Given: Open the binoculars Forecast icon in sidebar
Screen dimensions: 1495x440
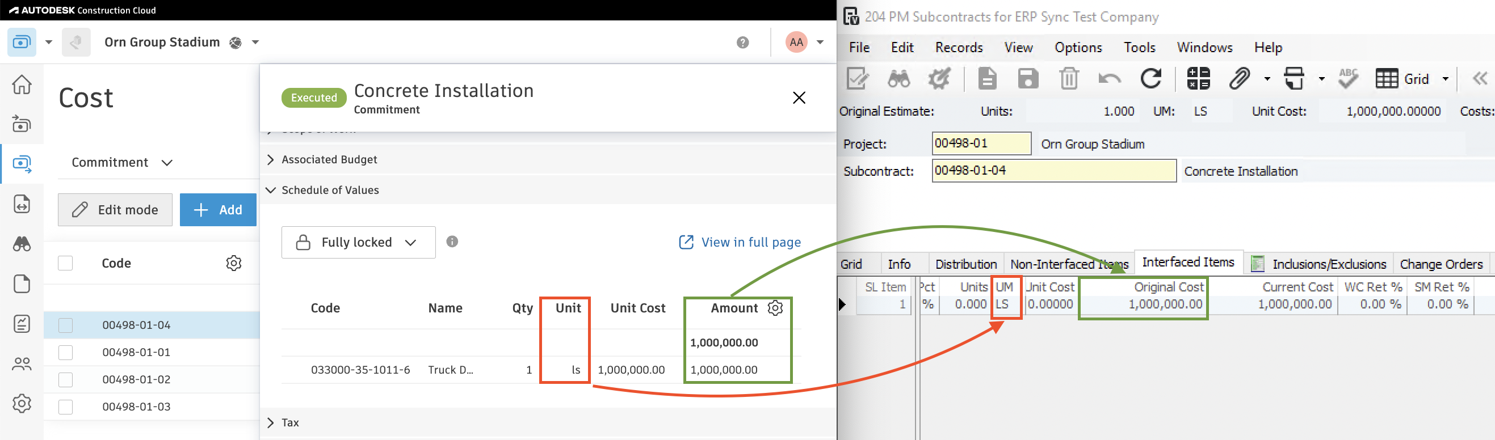Looking at the screenshot, I should [x=22, y=244].
